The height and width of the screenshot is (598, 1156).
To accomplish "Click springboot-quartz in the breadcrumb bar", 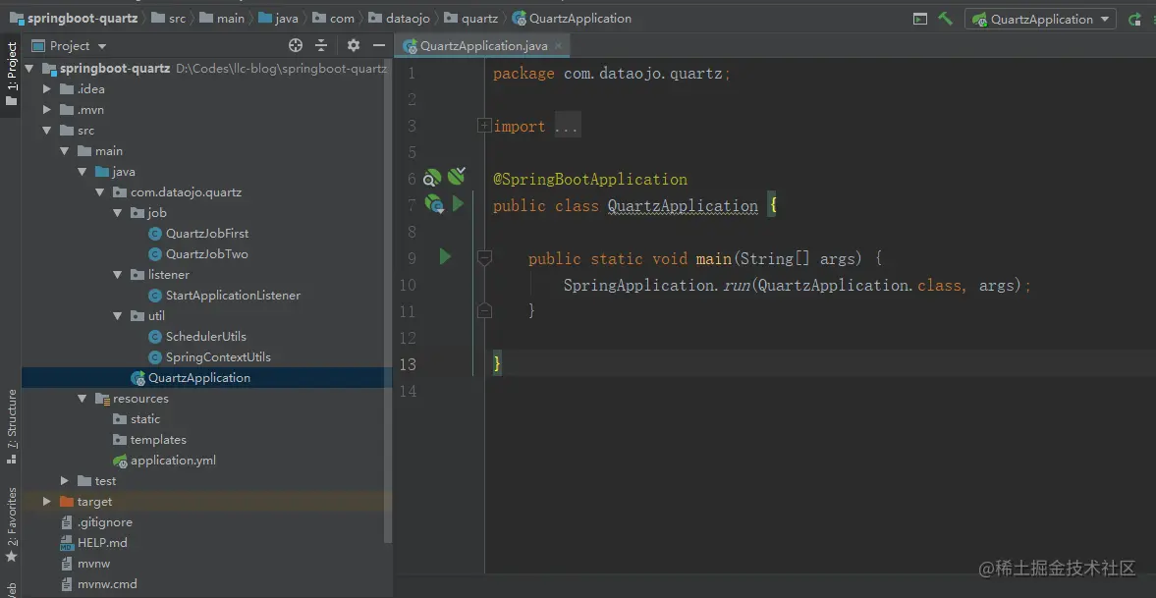I will 83,19.
